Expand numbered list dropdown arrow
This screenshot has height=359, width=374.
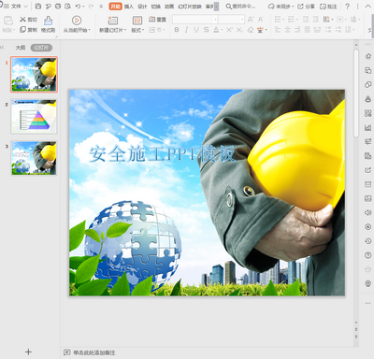pyautogui.click(x=296, y=20)
